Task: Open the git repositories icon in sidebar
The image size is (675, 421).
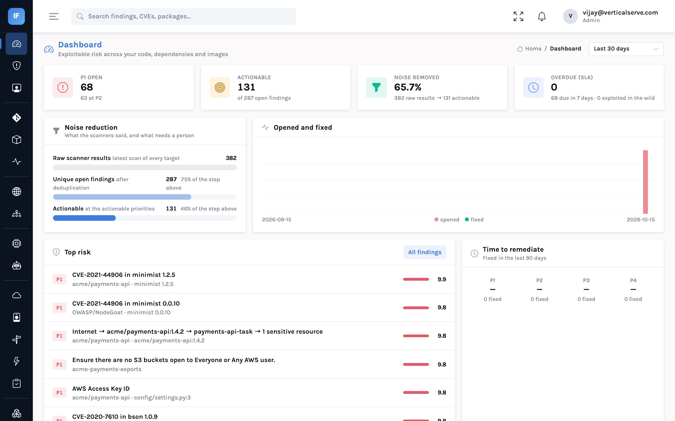Action: 16,118
